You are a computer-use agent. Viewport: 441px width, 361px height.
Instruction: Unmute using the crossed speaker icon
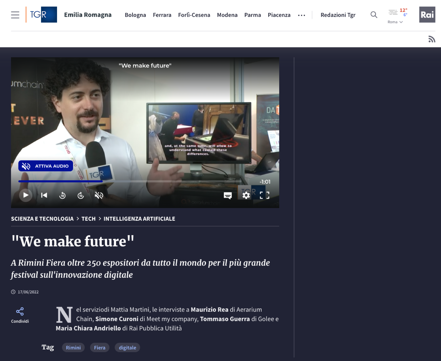99,195
